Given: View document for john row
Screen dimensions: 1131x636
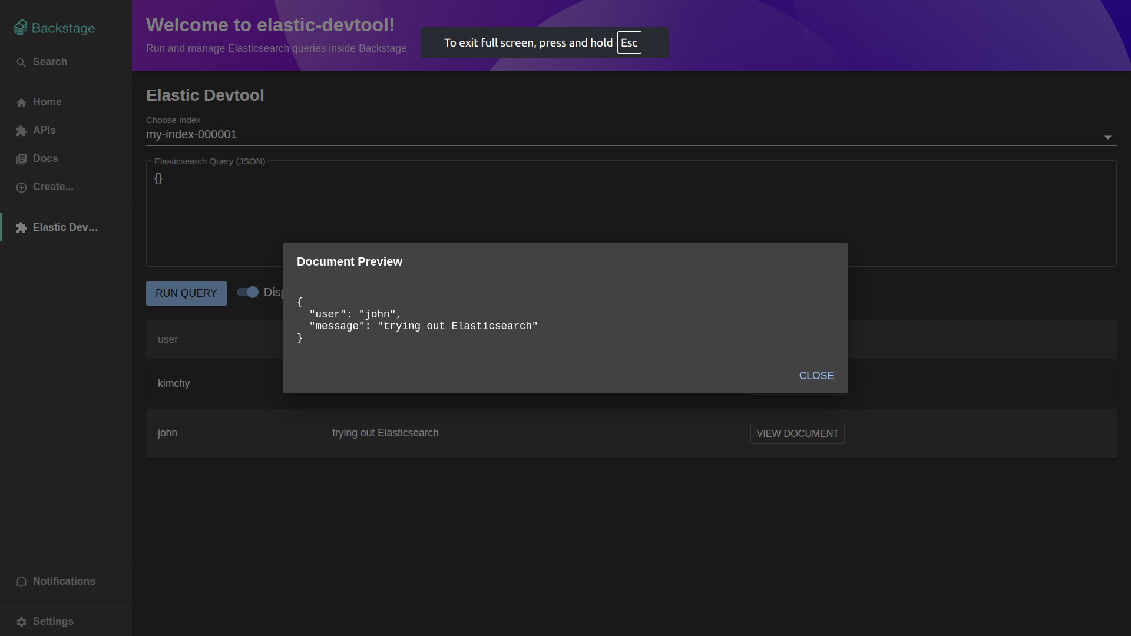Looking at the screenshot, I should pos(797,433).
